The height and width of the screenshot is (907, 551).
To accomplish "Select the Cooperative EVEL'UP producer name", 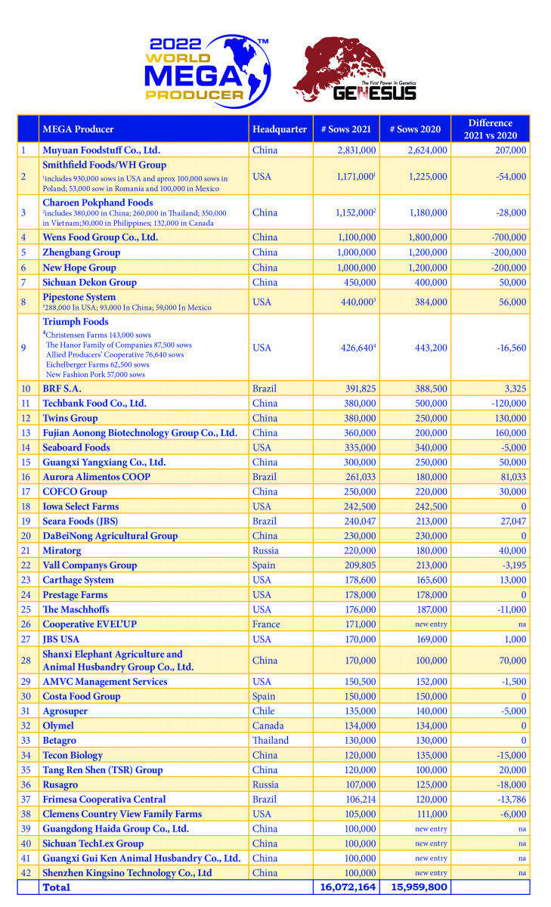I will point(89,624).
